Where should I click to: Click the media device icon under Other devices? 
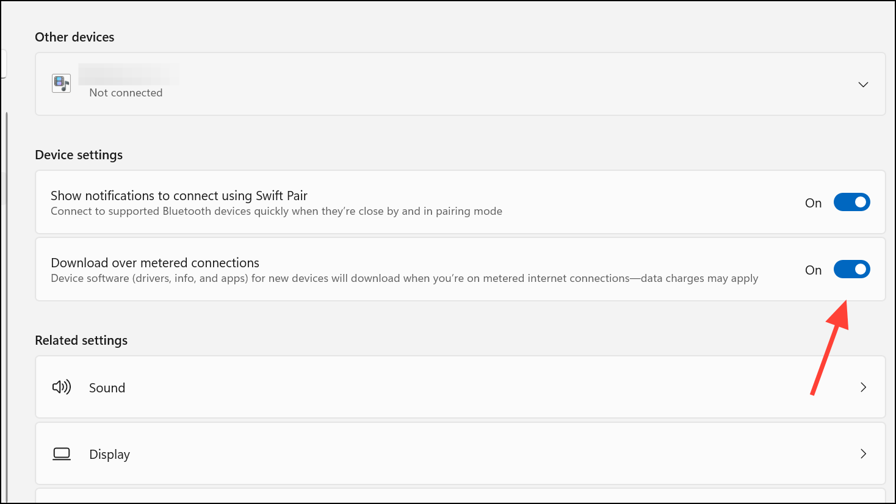click(x=62, y=83)
